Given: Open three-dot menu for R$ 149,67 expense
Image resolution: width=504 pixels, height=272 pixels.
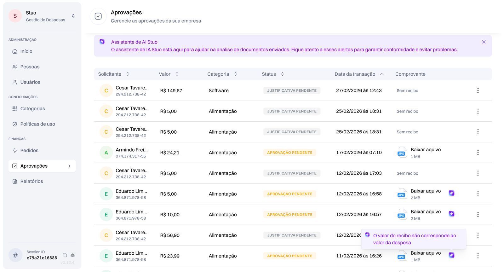Looking at the screenshot, I should click(x=478, y=90).
